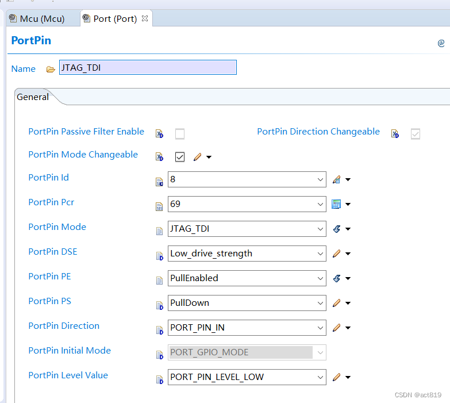The height and width of the screenshot is (403, 450).
Task: Open the PortPin Mode JTAG_TDI dropdown
Action: click(x=320, y=229)
